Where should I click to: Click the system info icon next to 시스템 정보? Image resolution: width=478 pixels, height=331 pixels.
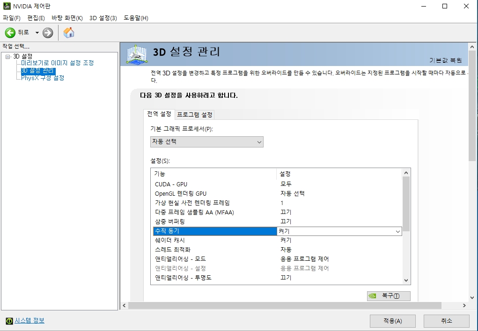[x=9, y=321]
